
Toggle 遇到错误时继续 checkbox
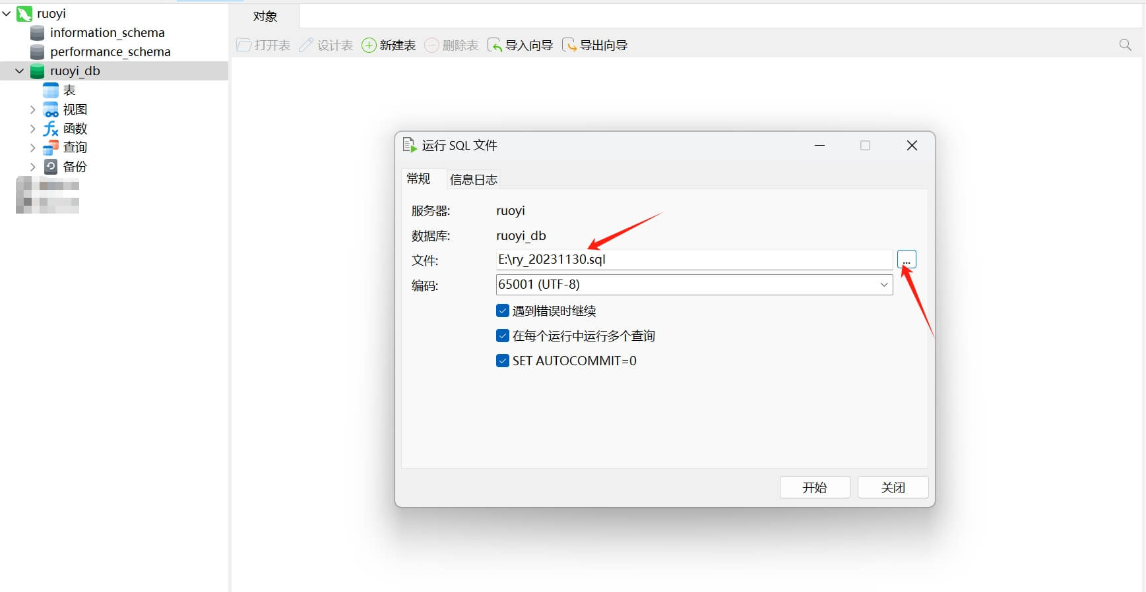[x=503, y=311]
